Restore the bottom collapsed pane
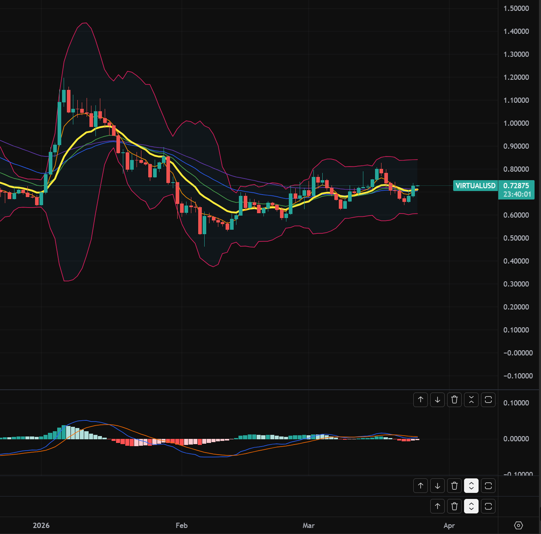This screenshot has width=541, height=534. [471, 506]
